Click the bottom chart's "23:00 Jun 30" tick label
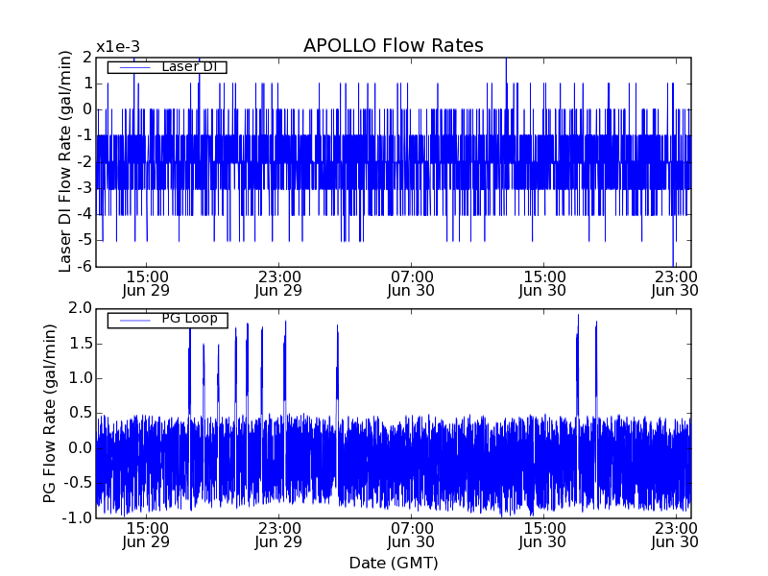Viewport: 768px width, 576px height. click(x=675, y=536)
